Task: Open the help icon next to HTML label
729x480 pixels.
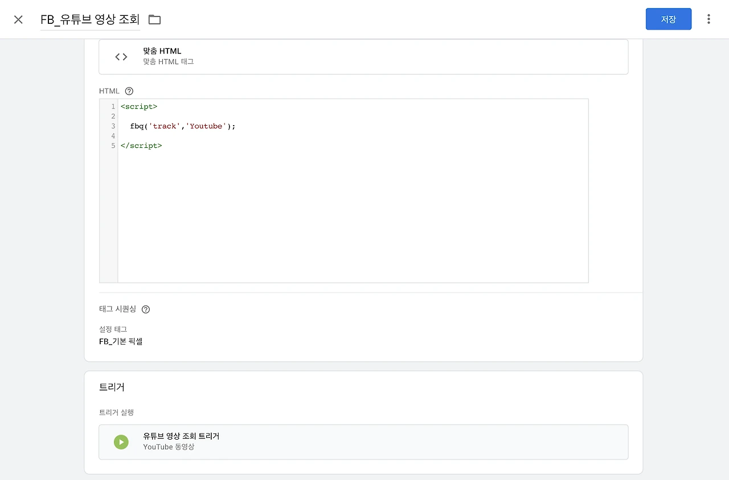Action: pyautogui.click(x=129, y=91)
